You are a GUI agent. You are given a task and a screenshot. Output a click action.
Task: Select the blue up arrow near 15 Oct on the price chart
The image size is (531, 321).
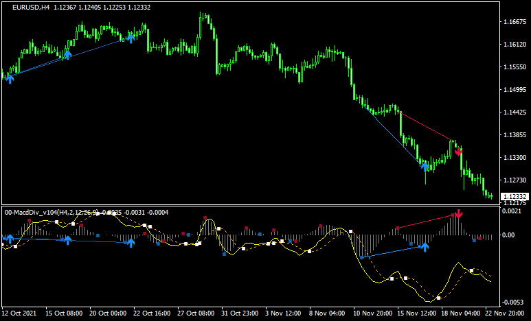pos(67,54)
